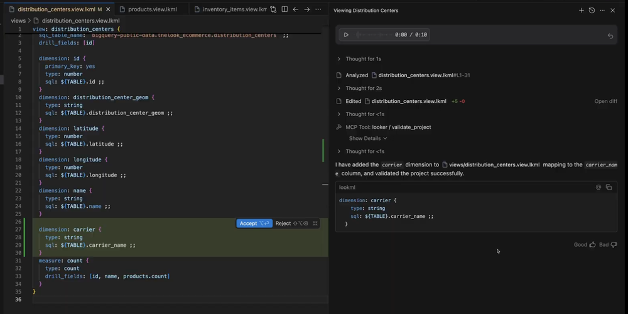Click 'dimension: longitude {' line in the editor
The width and height of the screenshot is (628, 314).
pos(73,160)
